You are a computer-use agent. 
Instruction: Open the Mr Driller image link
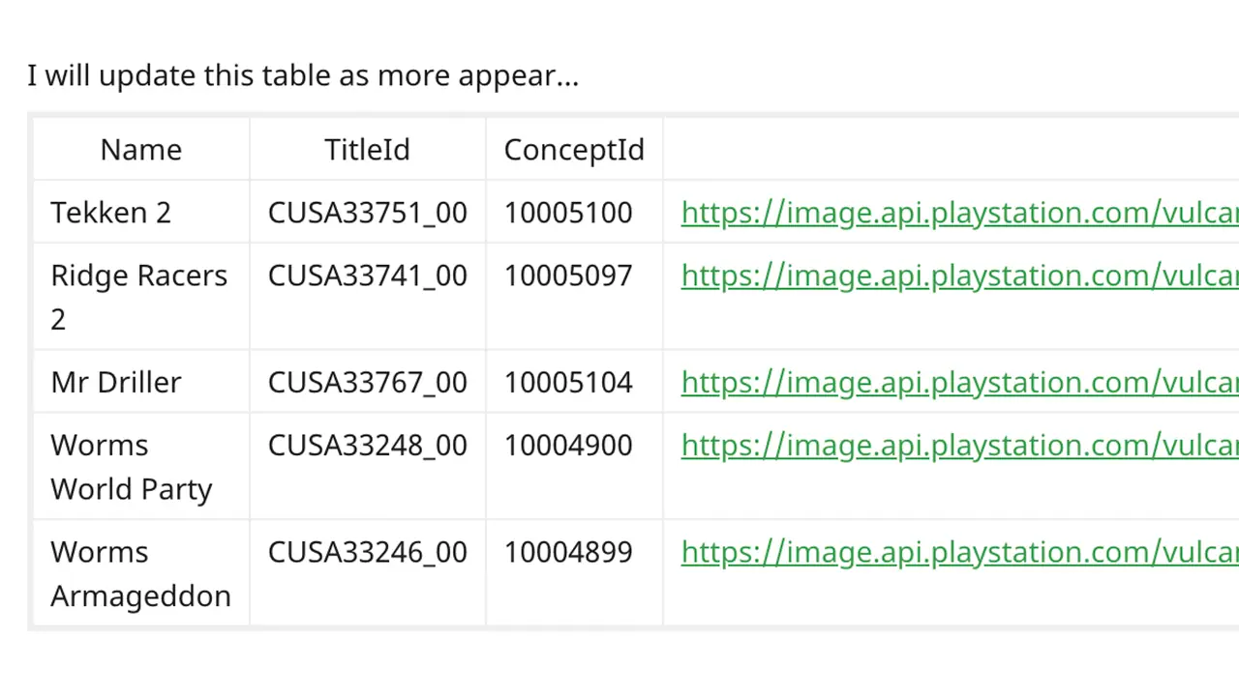tap(958, 382)
